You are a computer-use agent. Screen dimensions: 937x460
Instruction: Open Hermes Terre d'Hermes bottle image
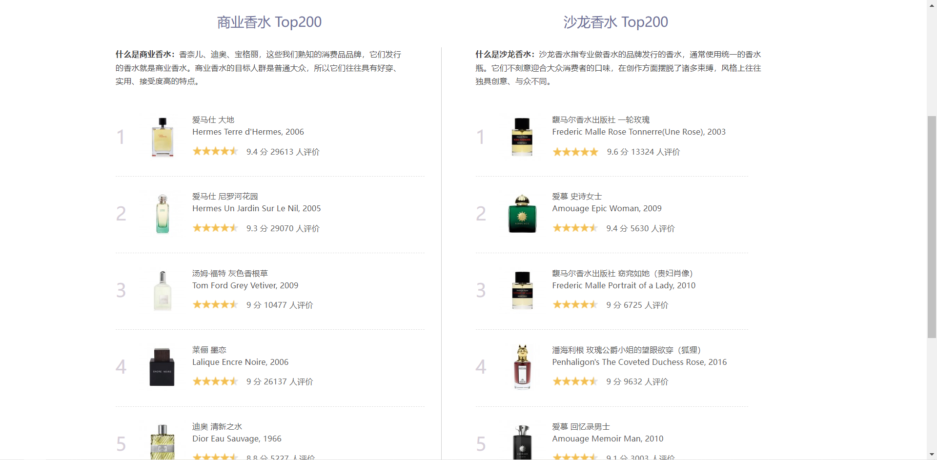tap(163, 137)
